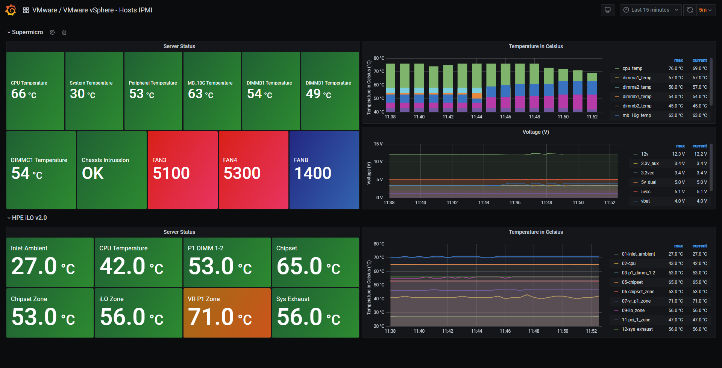
Task: Select the FAN4 5300 stat tile
Action: pyautogui.click(x=253, y=170)
